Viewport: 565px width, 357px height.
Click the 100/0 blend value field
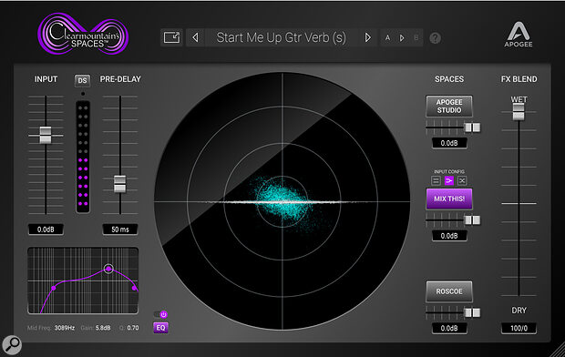[519, 328]
